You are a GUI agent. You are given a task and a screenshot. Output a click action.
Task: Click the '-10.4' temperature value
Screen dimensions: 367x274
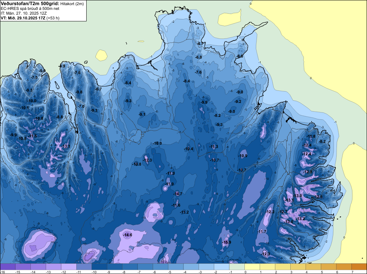click(x=188, y=149)
